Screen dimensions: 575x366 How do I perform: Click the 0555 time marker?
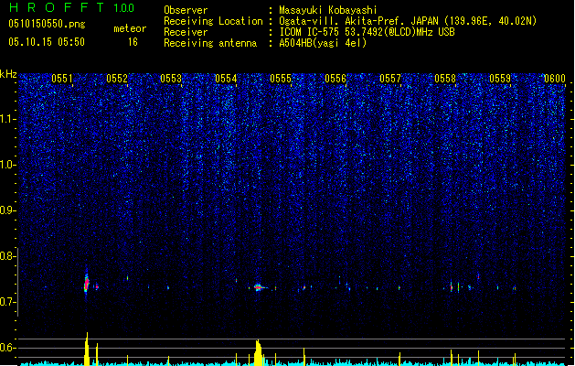pos(281,79)
